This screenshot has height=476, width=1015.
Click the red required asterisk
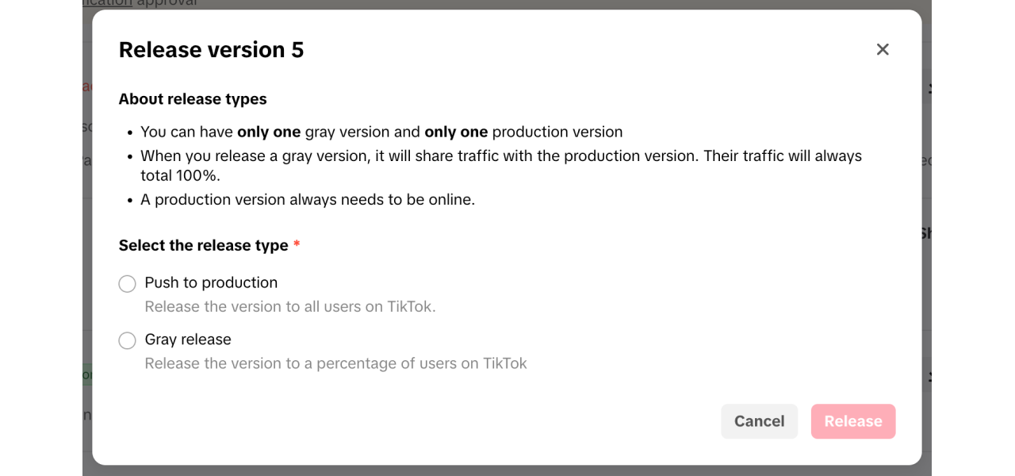point(297,245)
